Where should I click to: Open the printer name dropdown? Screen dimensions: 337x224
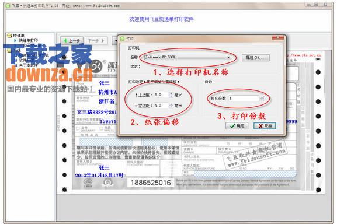(x=228, y=57)
